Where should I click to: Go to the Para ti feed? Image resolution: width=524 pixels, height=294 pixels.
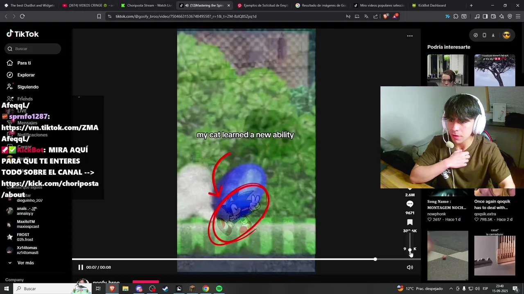(24, 63)
